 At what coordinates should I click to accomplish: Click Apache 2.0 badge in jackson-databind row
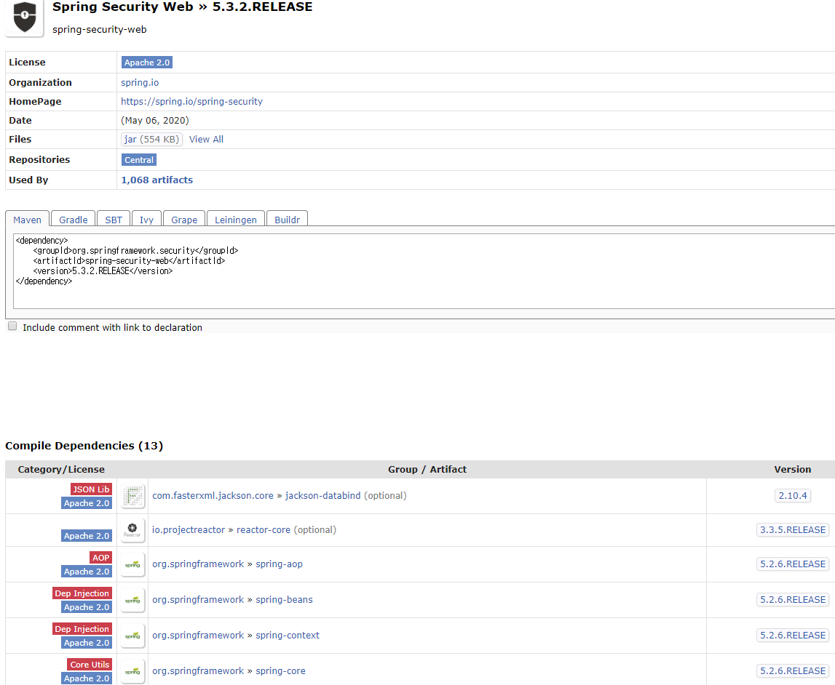(x=87, y=503)
